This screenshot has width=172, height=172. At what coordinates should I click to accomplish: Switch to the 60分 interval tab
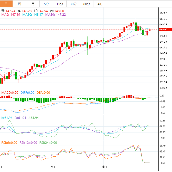(87, 4)
